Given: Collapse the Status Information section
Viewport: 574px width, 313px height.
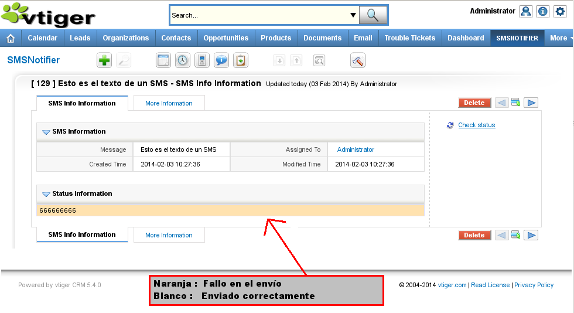Looking at the screenshot, I should click(x=46, y=194).
